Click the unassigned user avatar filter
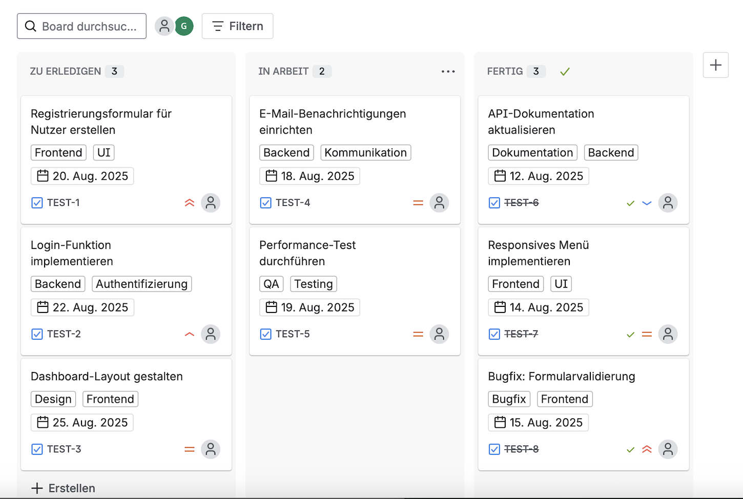 (164, 26)
